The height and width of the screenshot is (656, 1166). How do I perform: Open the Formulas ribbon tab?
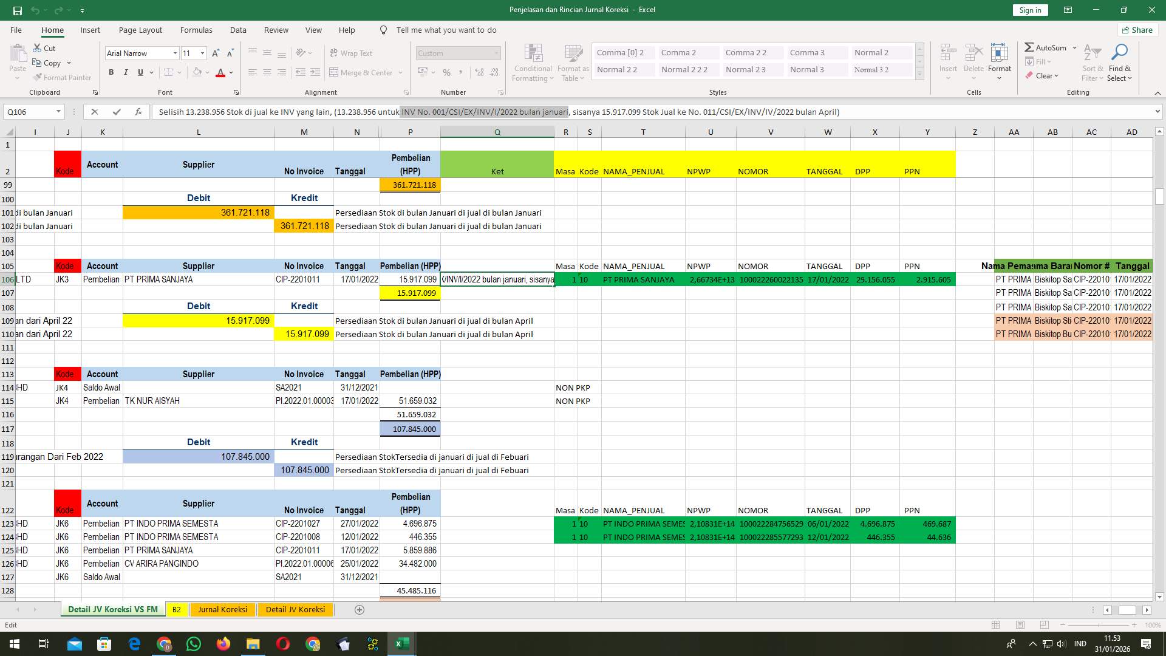pyautogui.click(x=196, y=30)
